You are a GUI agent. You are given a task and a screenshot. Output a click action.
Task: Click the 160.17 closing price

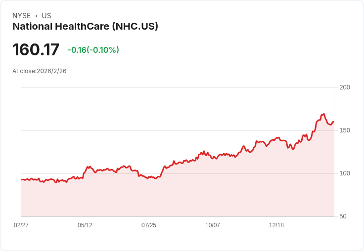click(x=36, y=50)
